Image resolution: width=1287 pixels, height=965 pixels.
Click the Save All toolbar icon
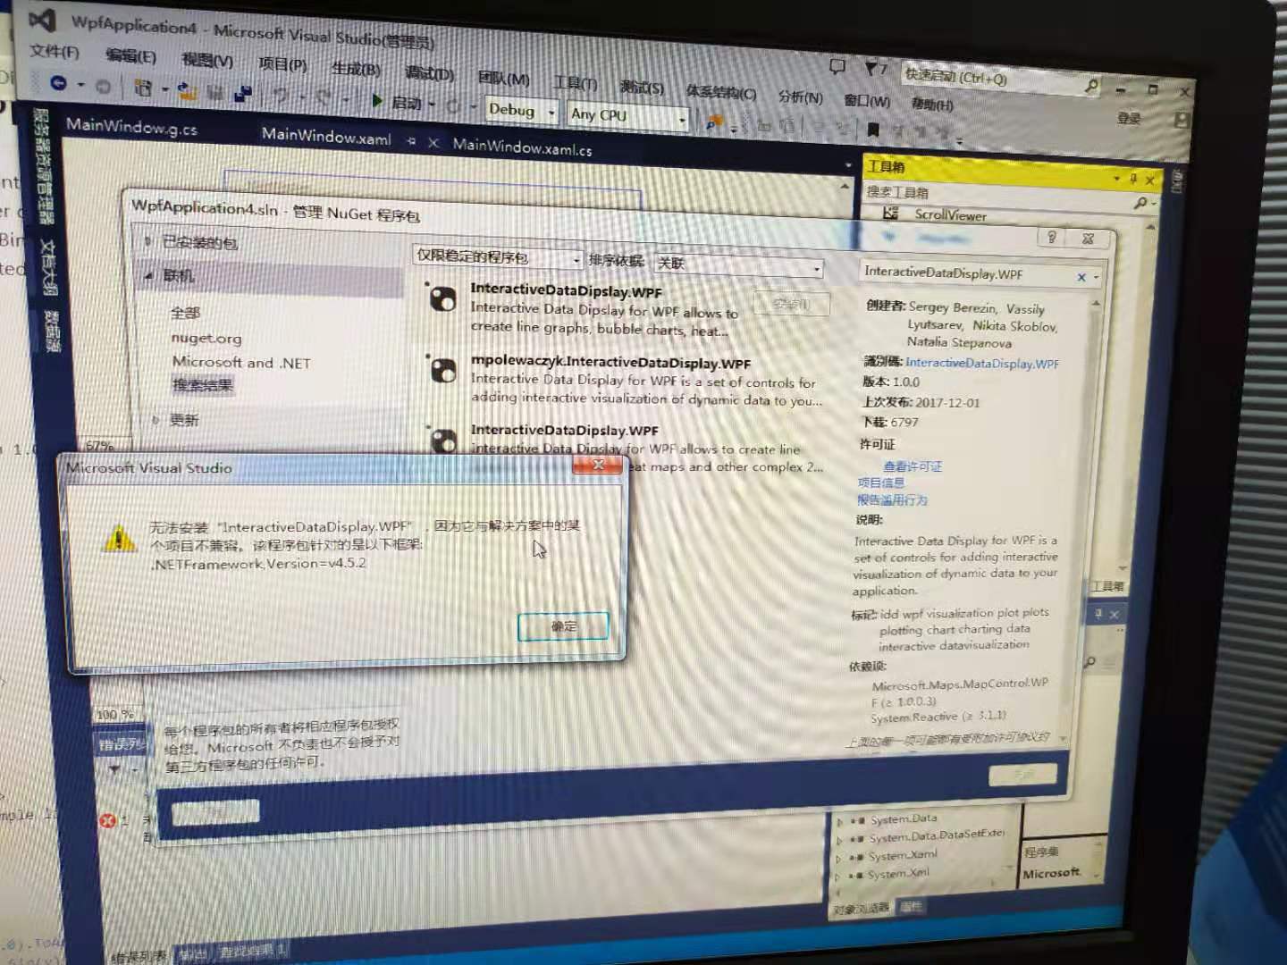click(x=242, y=94)
